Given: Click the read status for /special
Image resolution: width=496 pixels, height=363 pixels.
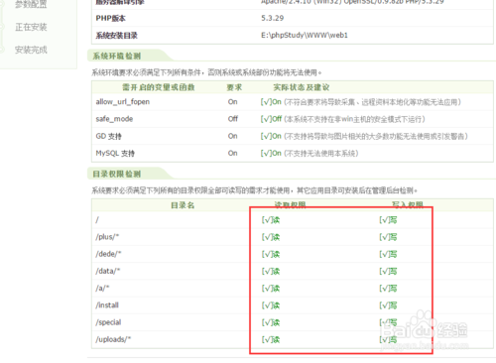Looking at the screenshot, I should (271, 322).
